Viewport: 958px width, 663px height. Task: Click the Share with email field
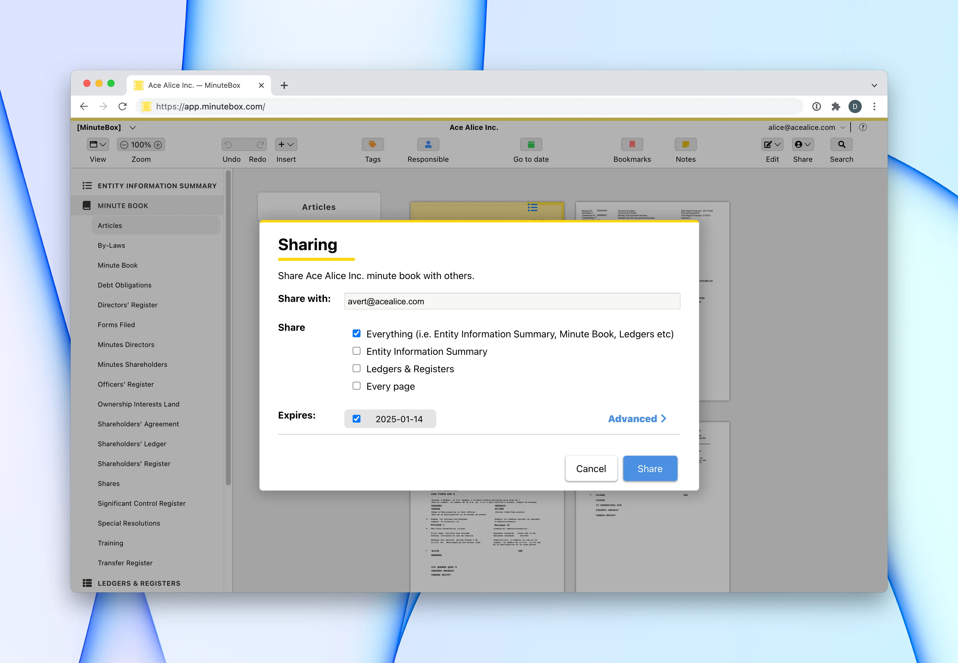pos(512,301)
